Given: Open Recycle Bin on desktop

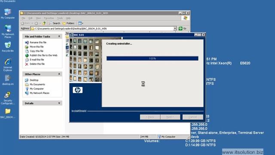Looking at the screenshot, I should point(8,47).
